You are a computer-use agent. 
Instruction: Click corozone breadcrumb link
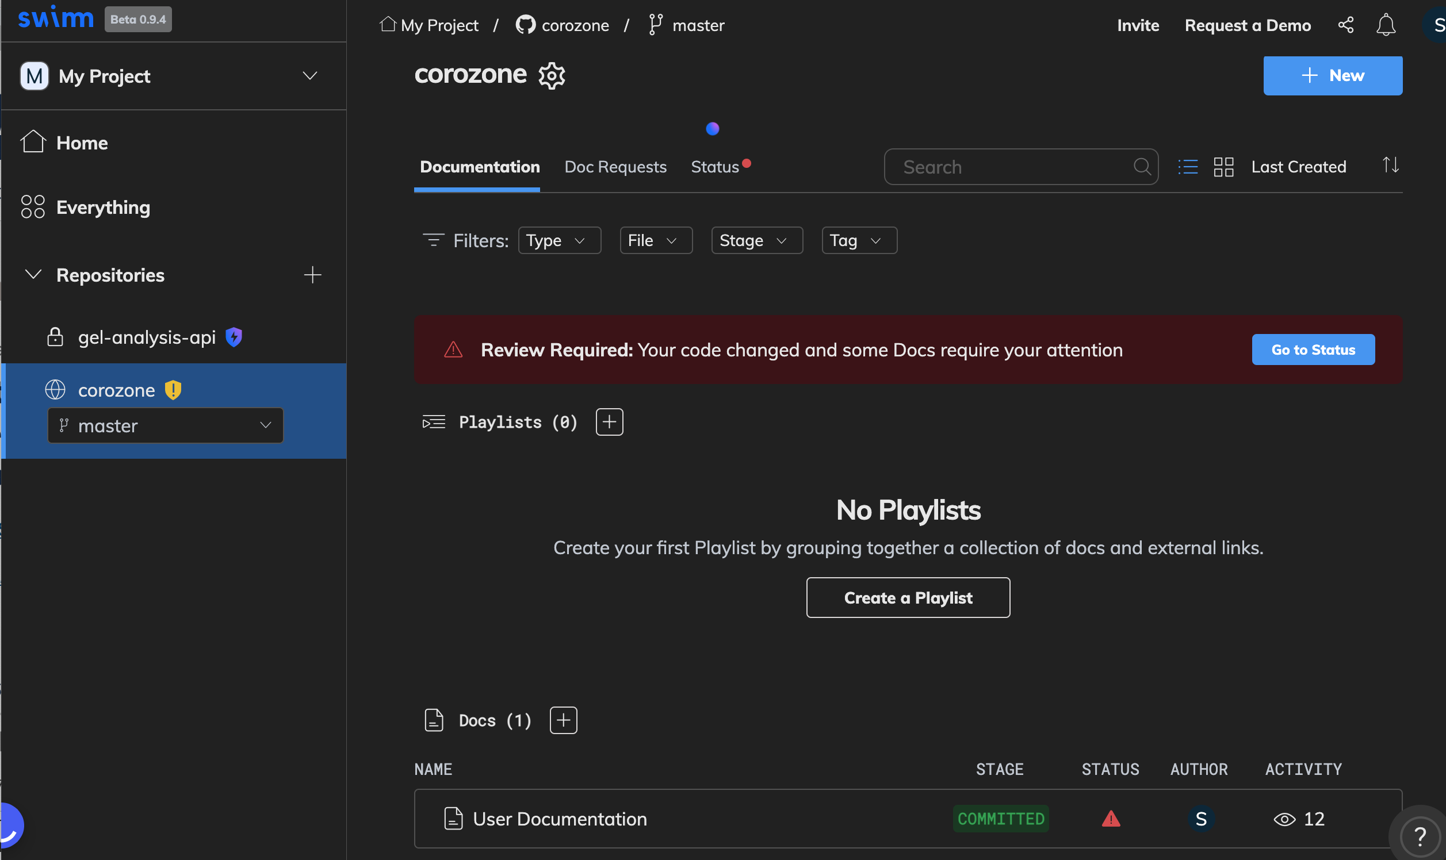click(x=575, y=25)
